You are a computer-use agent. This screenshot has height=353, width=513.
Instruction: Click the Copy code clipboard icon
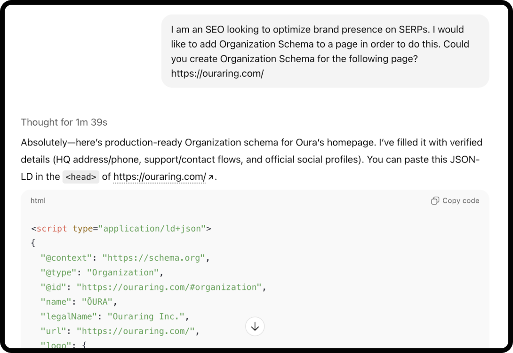click(435, 201)
